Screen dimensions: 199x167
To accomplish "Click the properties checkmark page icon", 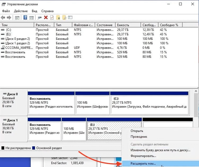I will (x=52, y=18).
